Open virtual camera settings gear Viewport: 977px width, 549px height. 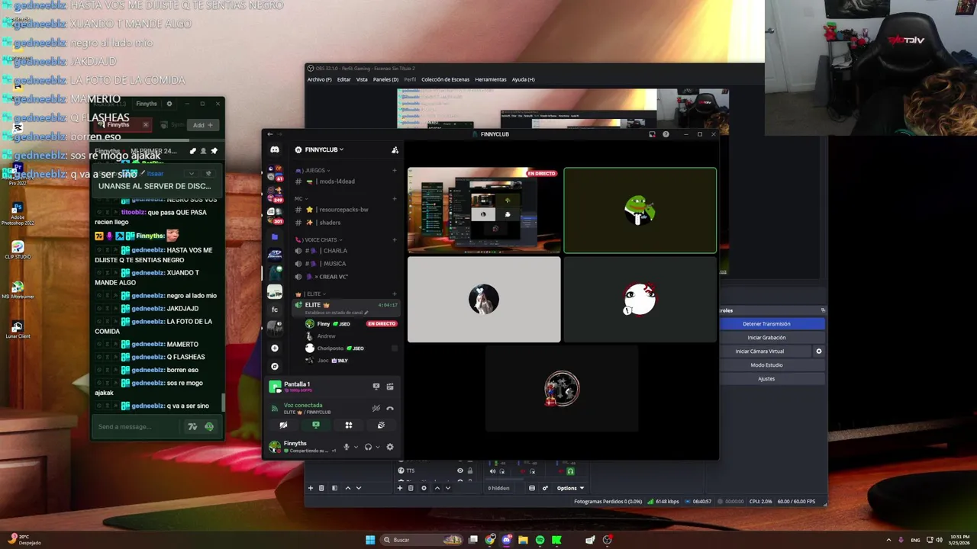(x=819, y=352)
